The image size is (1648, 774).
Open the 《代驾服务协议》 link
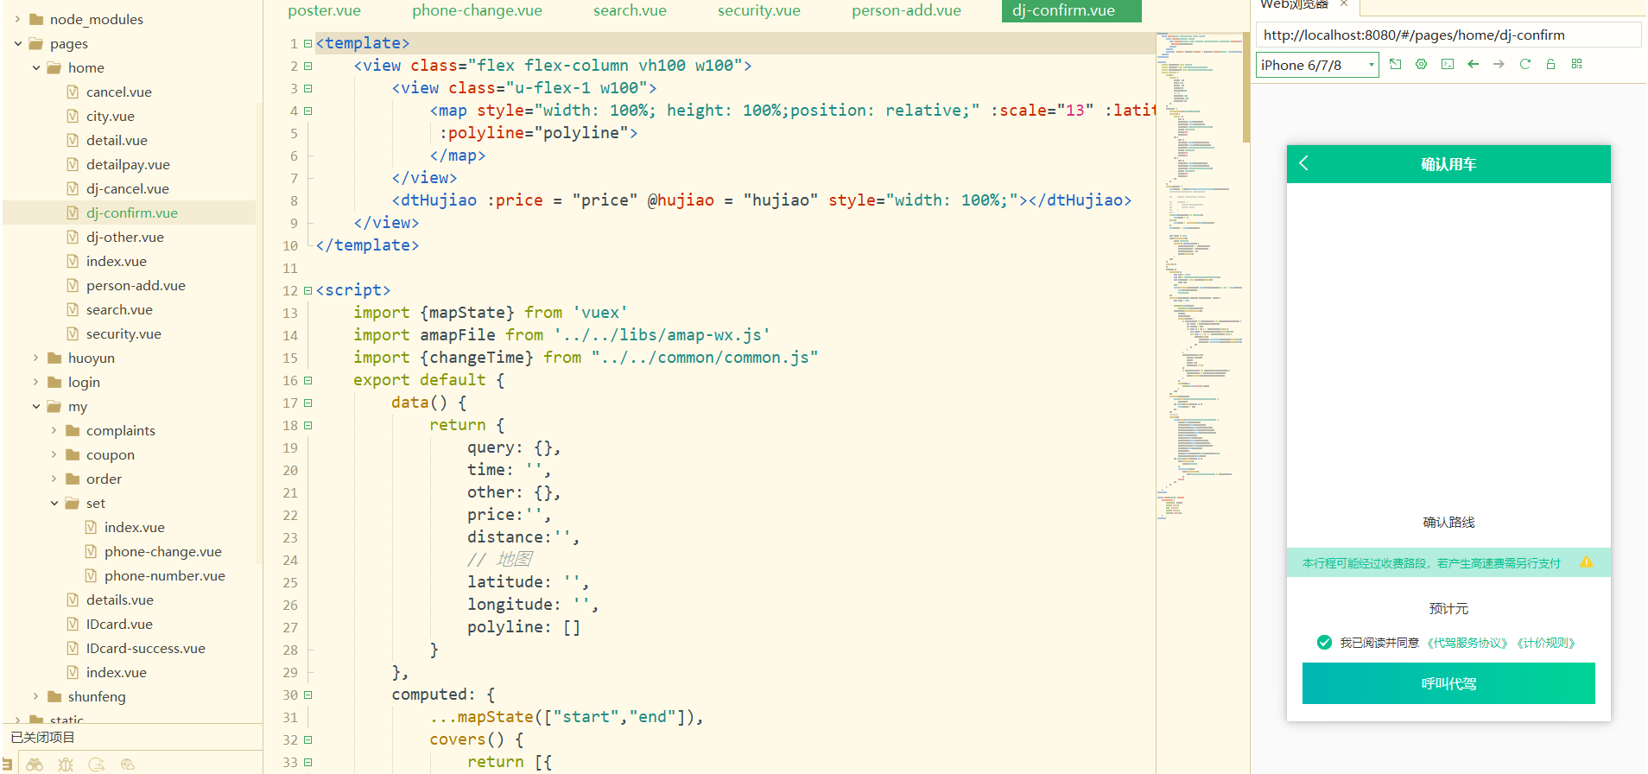tap(1467, 643)
